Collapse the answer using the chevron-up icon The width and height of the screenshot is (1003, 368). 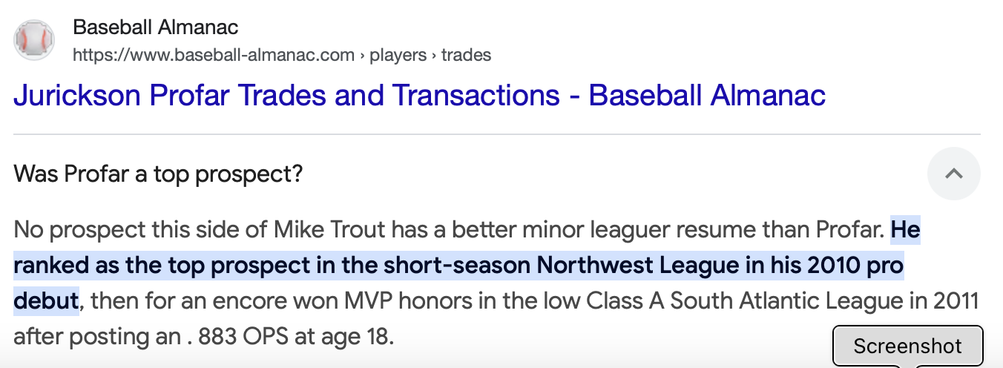click(953, 174)
